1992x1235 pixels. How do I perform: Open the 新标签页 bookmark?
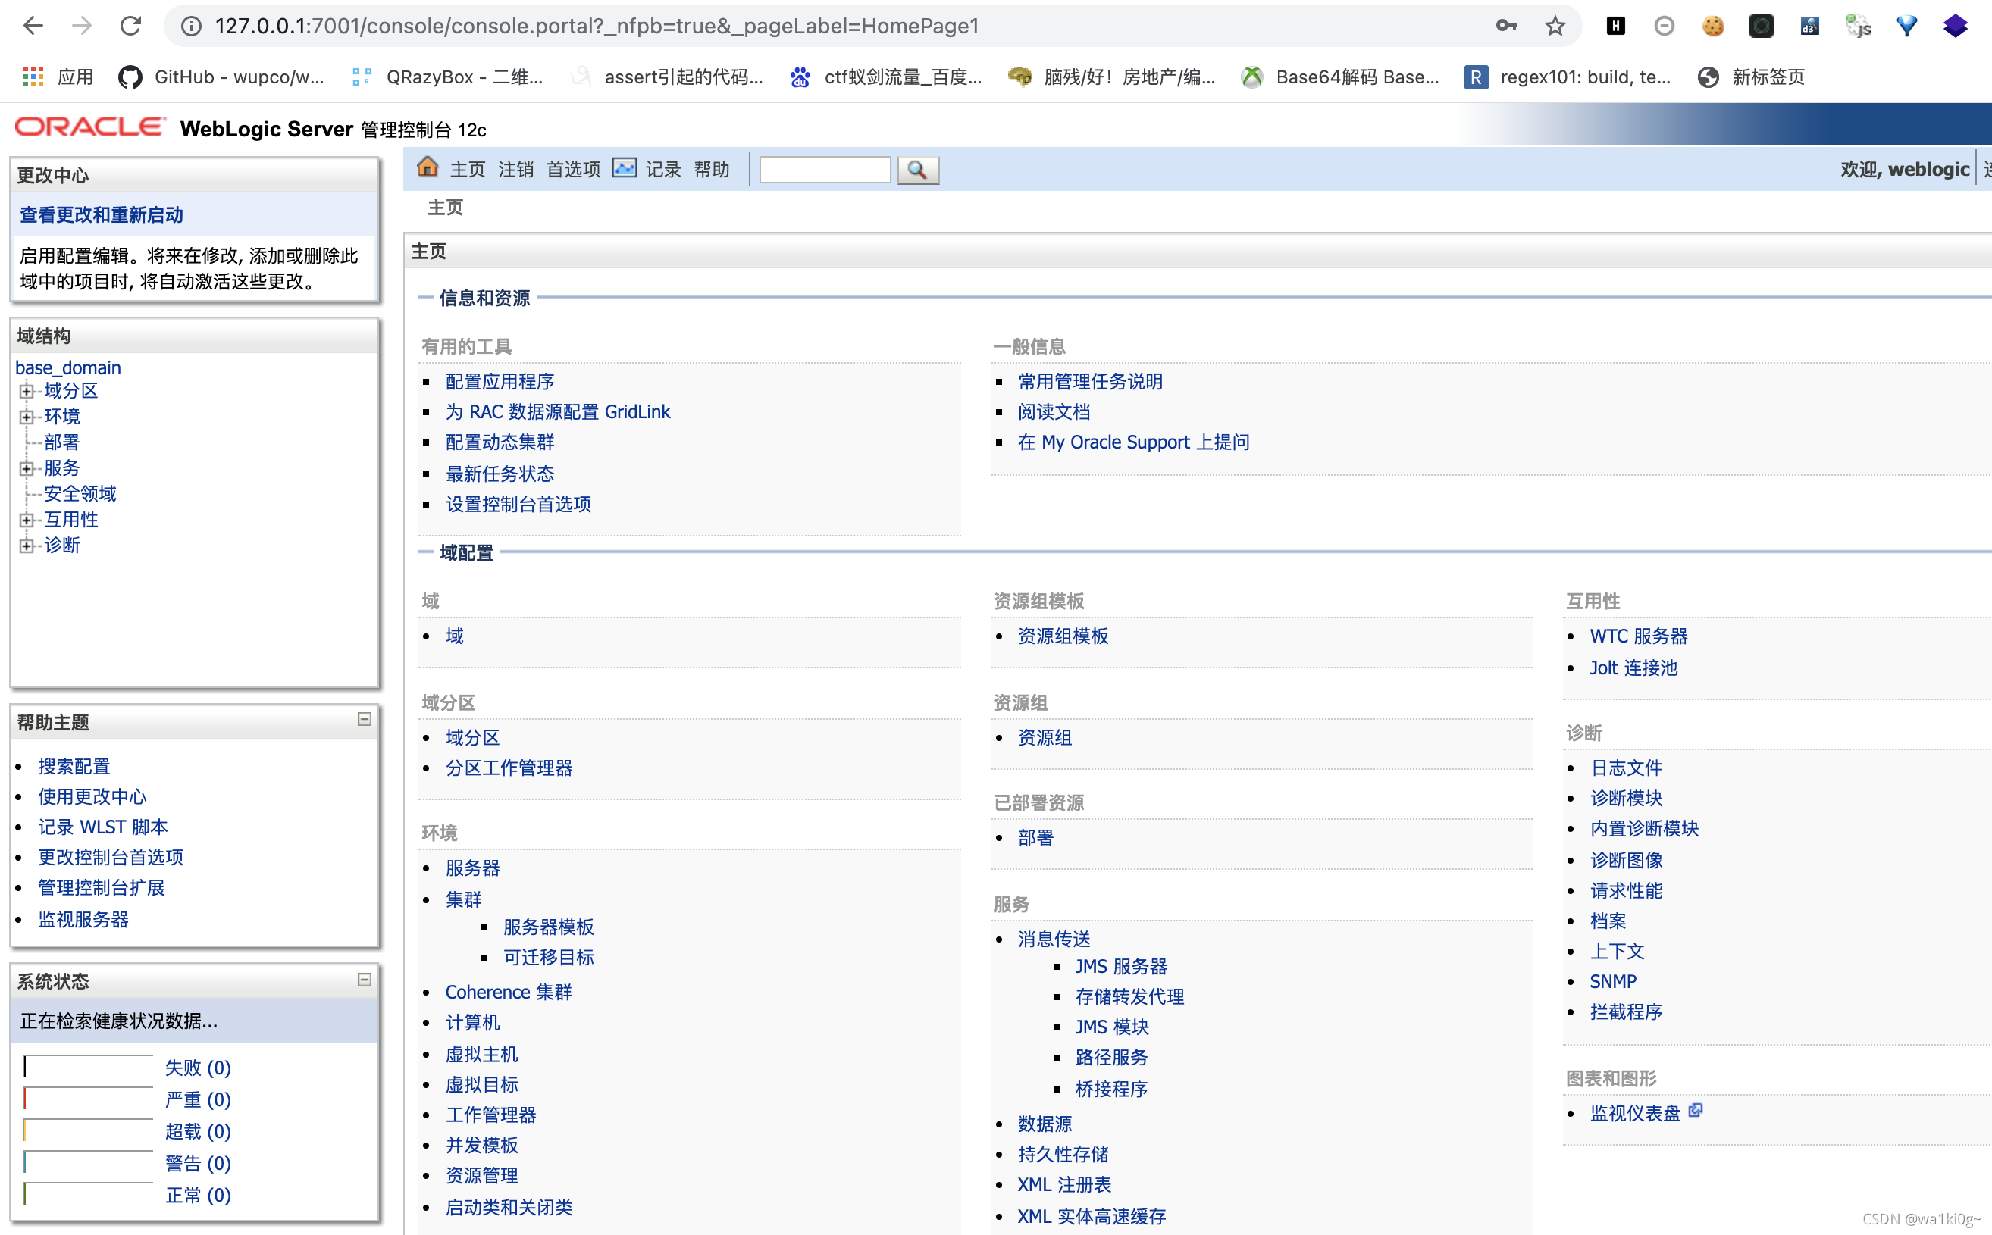click(x=1751, y=77)
